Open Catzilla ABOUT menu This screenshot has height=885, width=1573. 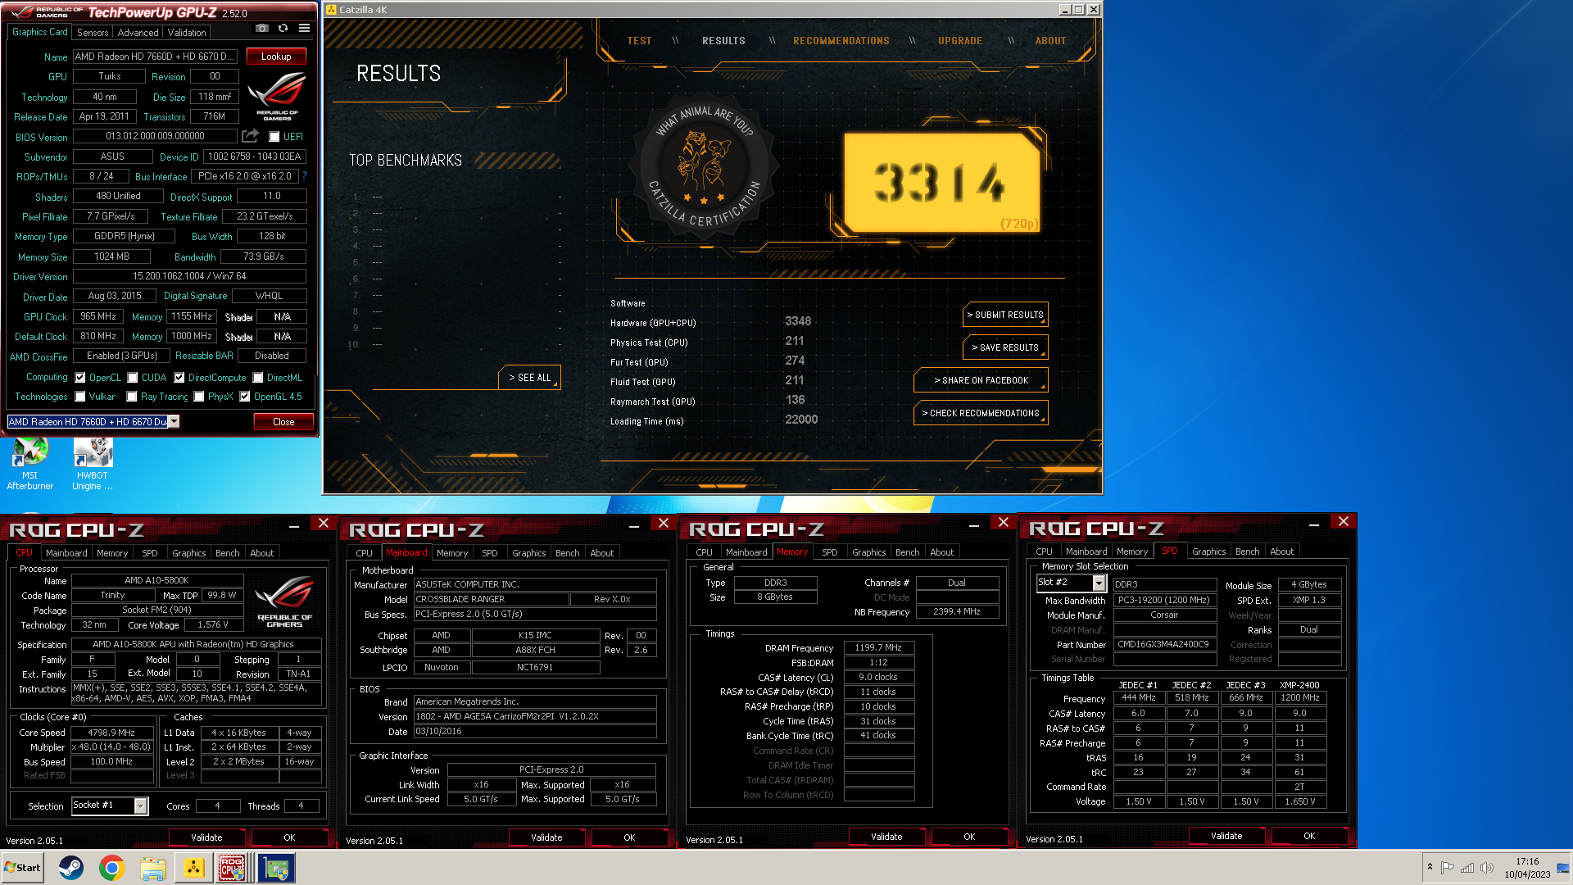pyautogui.click(x=1050, y=41)
